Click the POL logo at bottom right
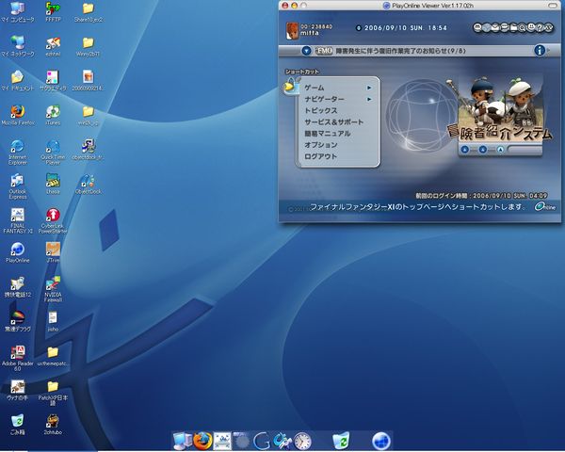The image size is (565, 452). (x=545, y=206)
